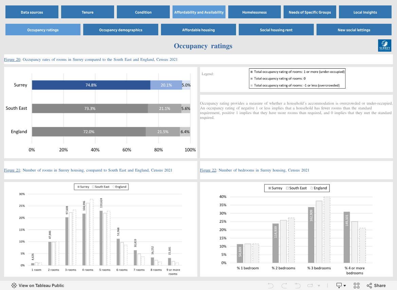Click the Surrey County Council logo
Screen dimensions: 397x290
click(384, 46)
